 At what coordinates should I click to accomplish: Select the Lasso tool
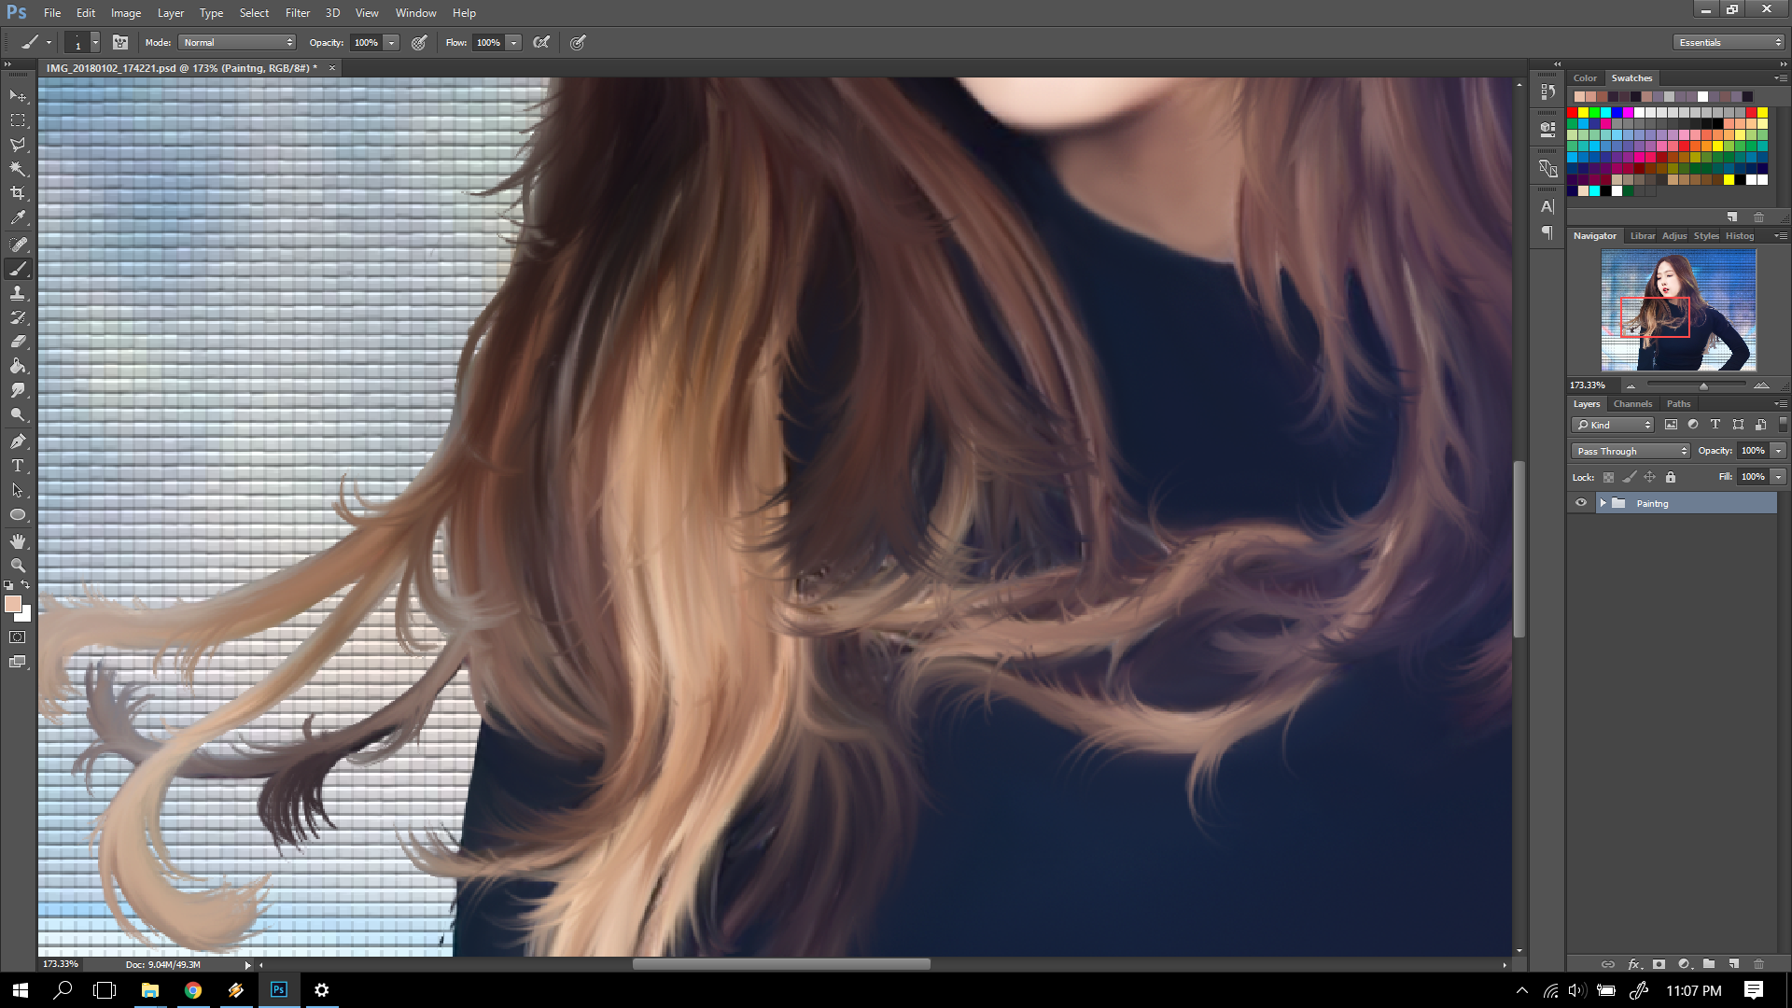pos(18,145)
